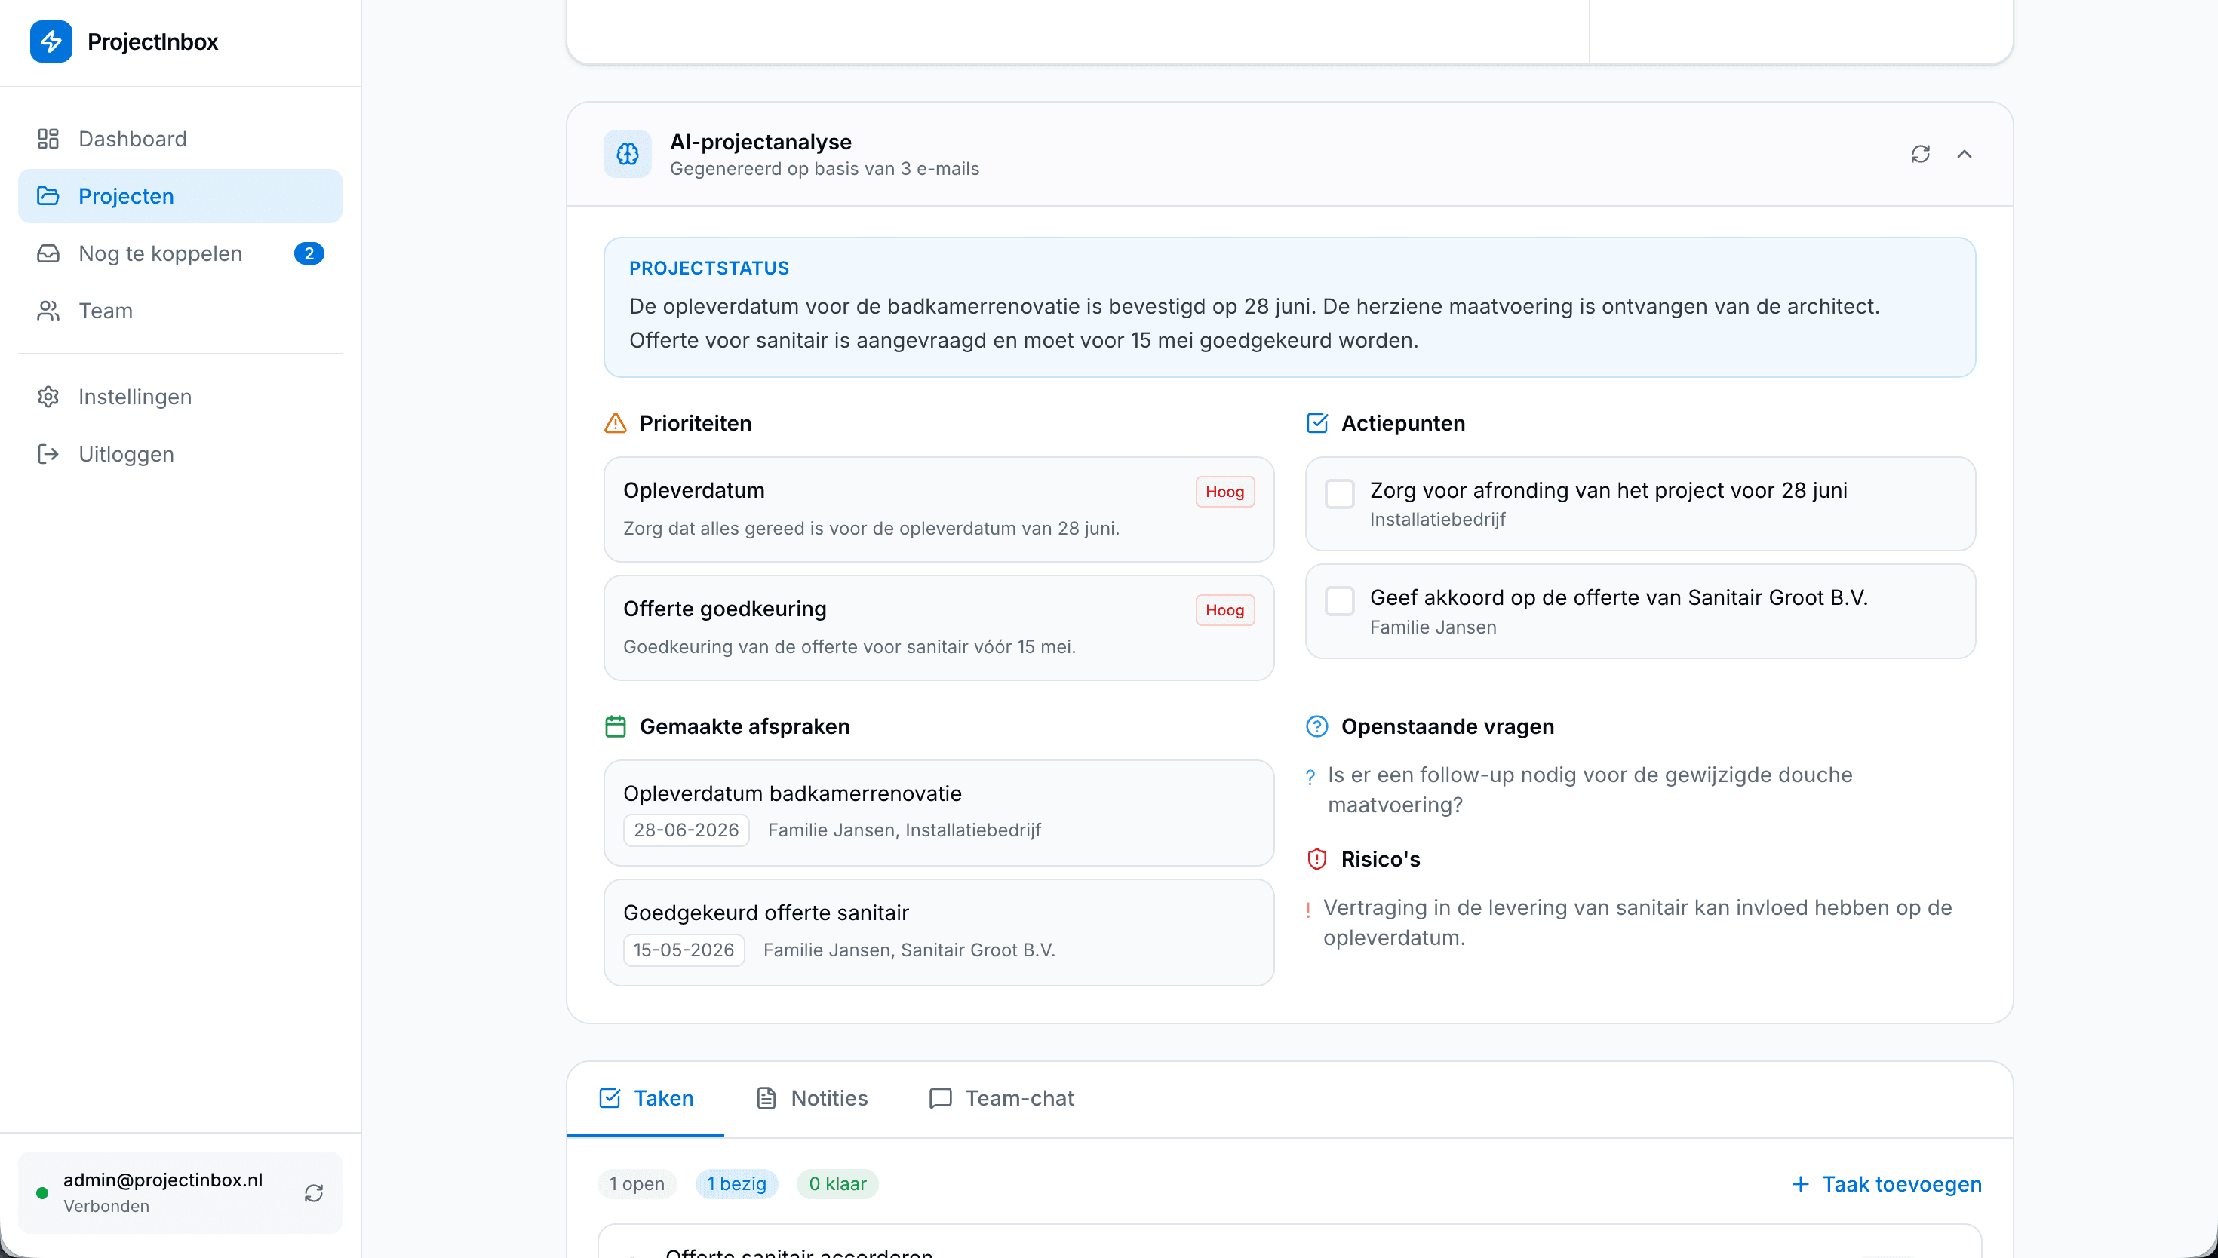2218x1258 pixels.
Task: Check the actiepunt about afronding voor 28 juni
Action: (x=1340, y=492)
